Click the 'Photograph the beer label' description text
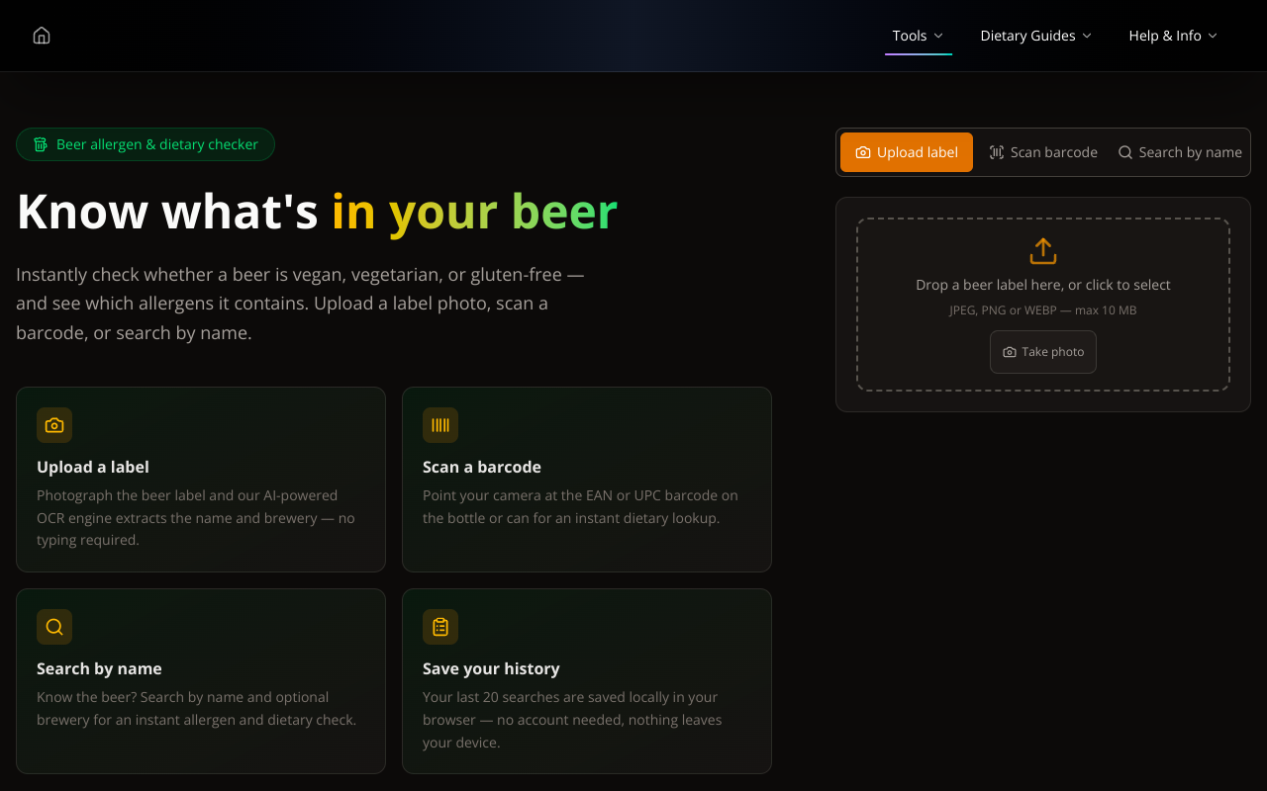This screenshot has height=791, width=1267. tap(196, 518)
